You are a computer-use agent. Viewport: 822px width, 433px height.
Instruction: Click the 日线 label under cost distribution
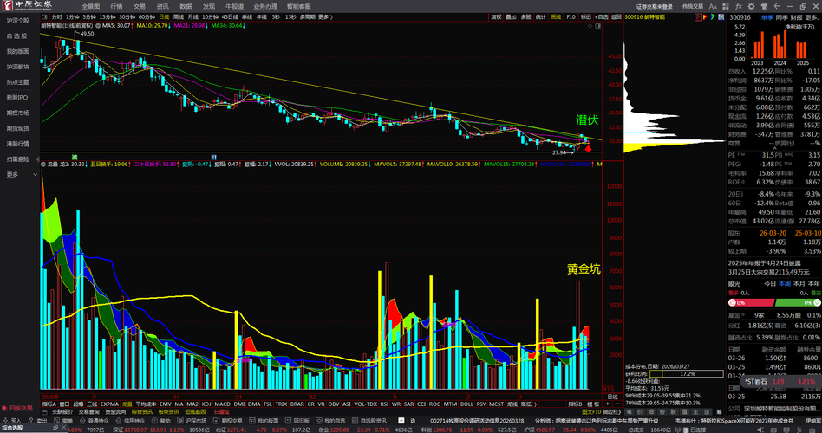click(x=612, y=397)
